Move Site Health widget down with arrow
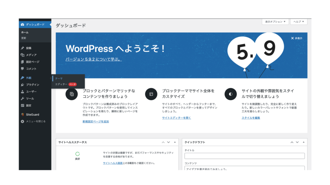330x185 pixels. 169,142
